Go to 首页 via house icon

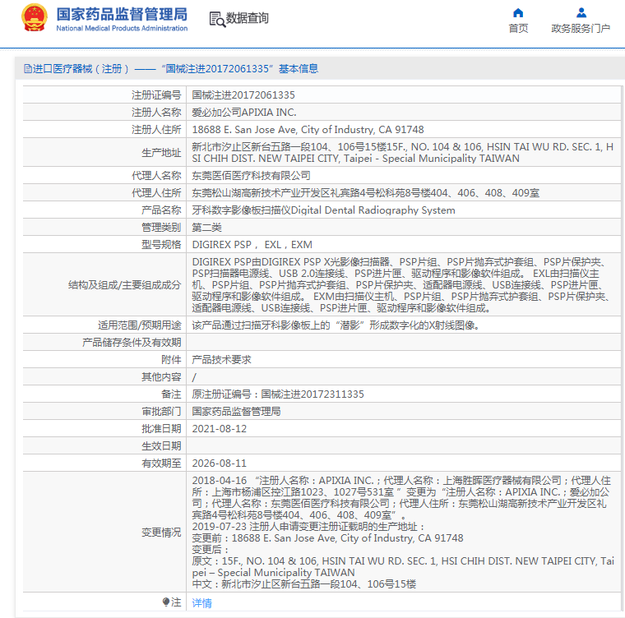(x=518, y=13)
